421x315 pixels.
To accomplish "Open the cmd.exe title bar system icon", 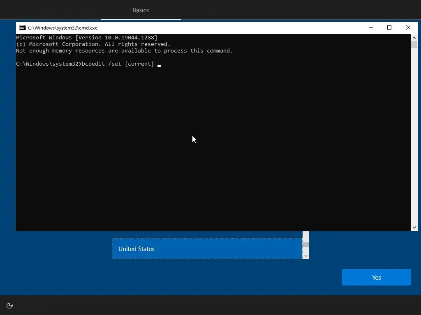I will [x=23, y=28].
